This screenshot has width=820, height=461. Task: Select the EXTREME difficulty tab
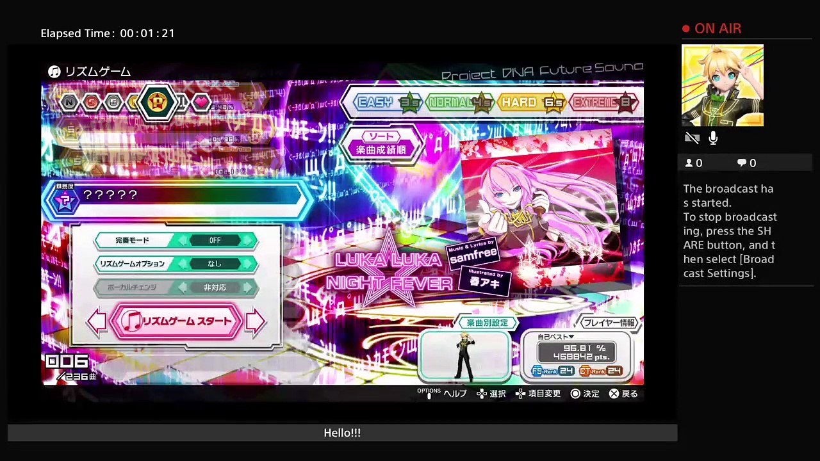click(x=602, y=102)
